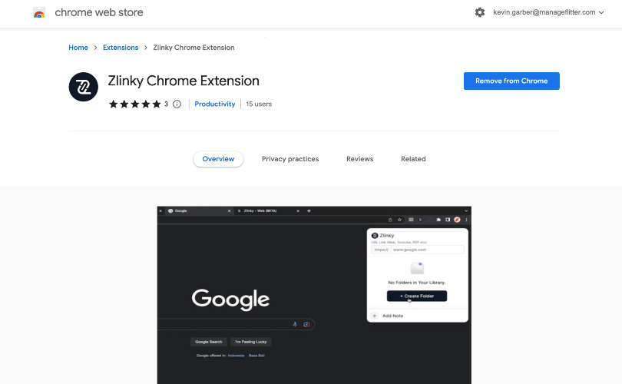Viewport: 622px width, 384px height.
Task: Open the Related tab
Action: pyautogui.click(x=413, y=159)
